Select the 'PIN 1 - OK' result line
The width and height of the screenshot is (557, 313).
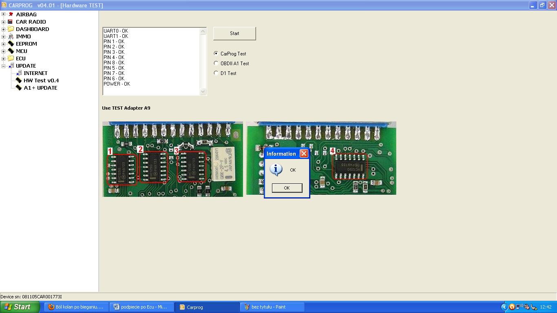coord(114,42)
